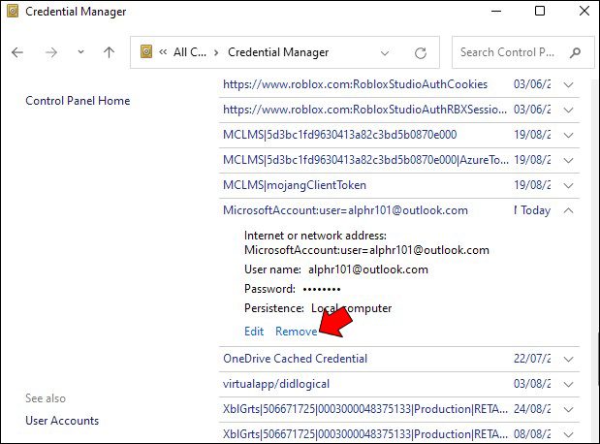Click the Forward navigation arrow
600x444 pixels.
tap(51, 52)
